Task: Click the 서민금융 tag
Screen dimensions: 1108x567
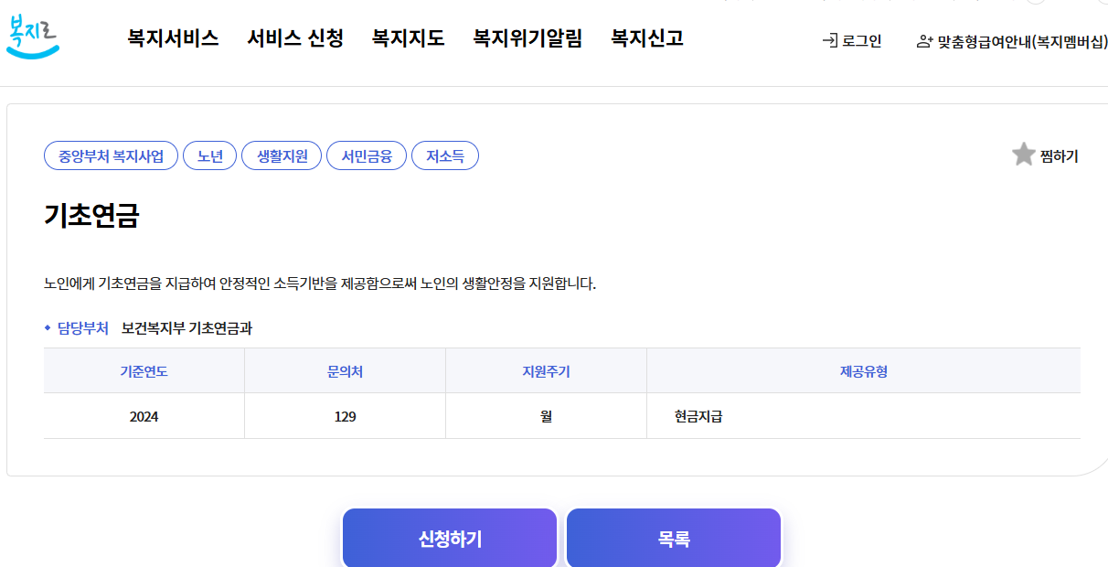Action: click(x=366, y=155)
